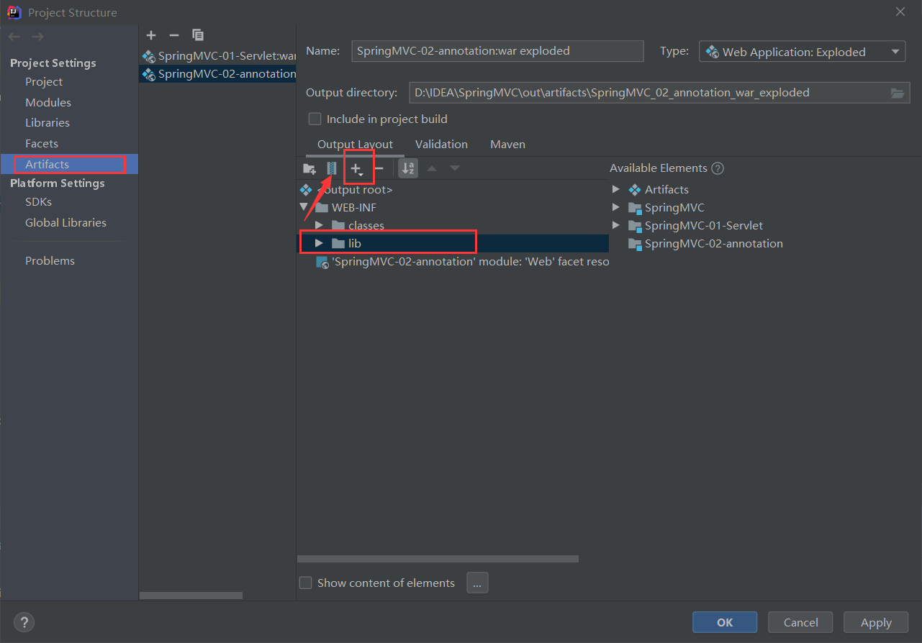This screenshot has height=643, width=922.
Task: Open Global Libraries settings
Action: pos(65,223)
